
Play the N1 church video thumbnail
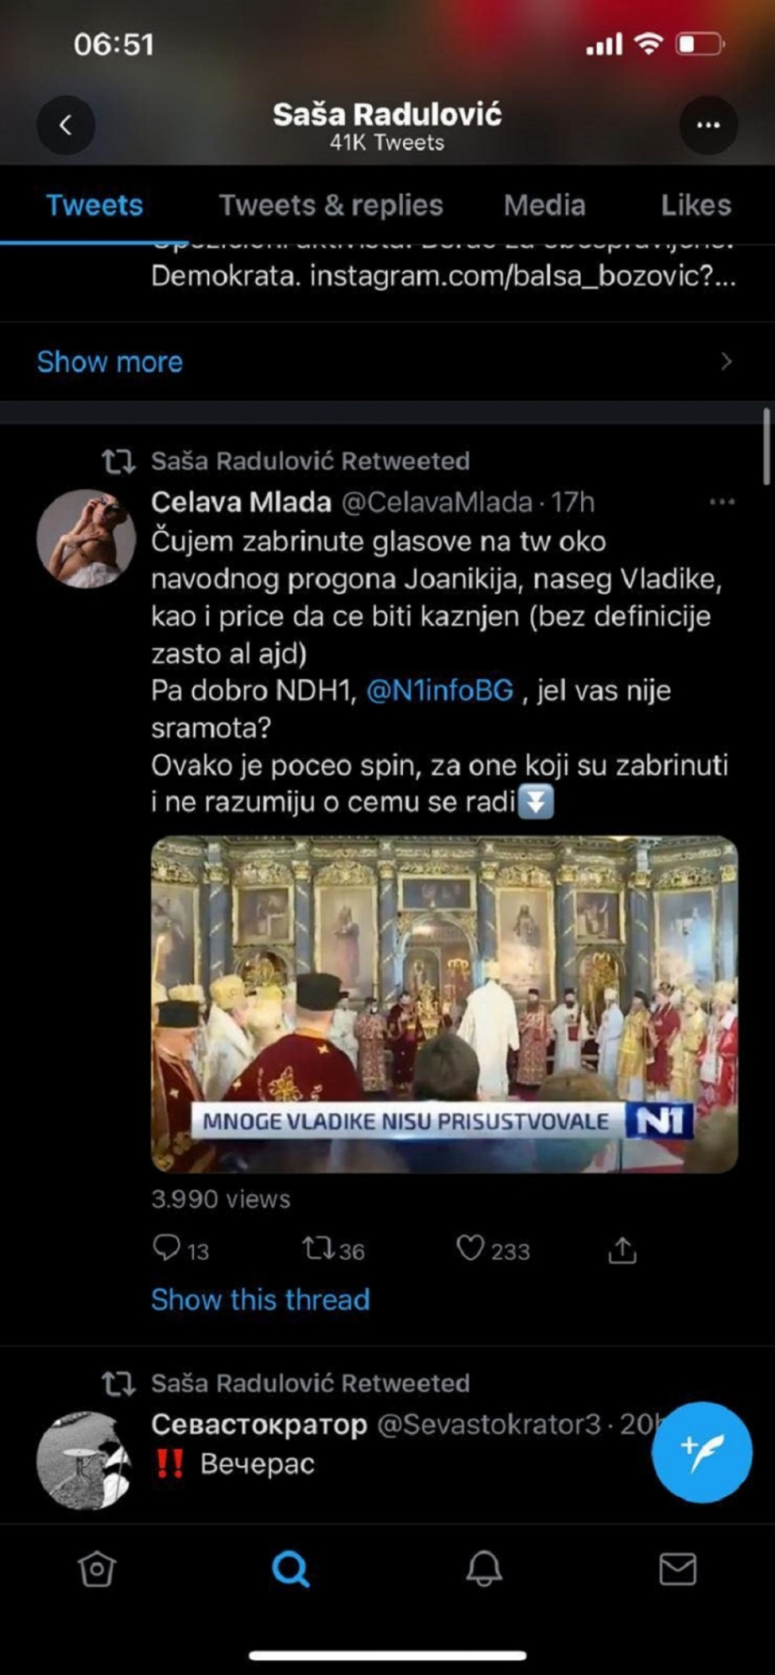tap(444, 1004)
